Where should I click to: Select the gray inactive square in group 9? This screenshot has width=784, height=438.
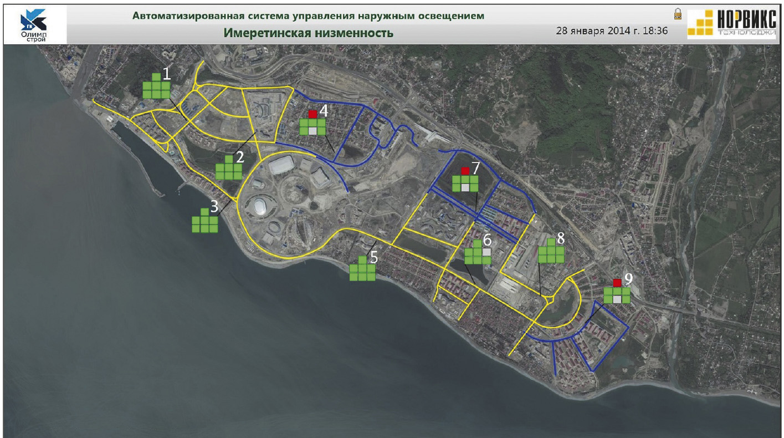click(617, 299)
